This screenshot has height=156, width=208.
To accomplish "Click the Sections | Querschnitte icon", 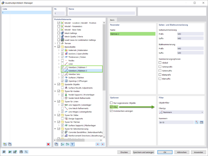I will click(66, 54).
